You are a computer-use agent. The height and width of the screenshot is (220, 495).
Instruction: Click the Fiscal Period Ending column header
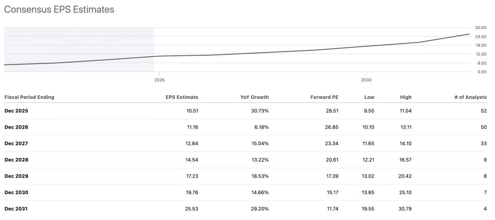(x=29, y=97)
